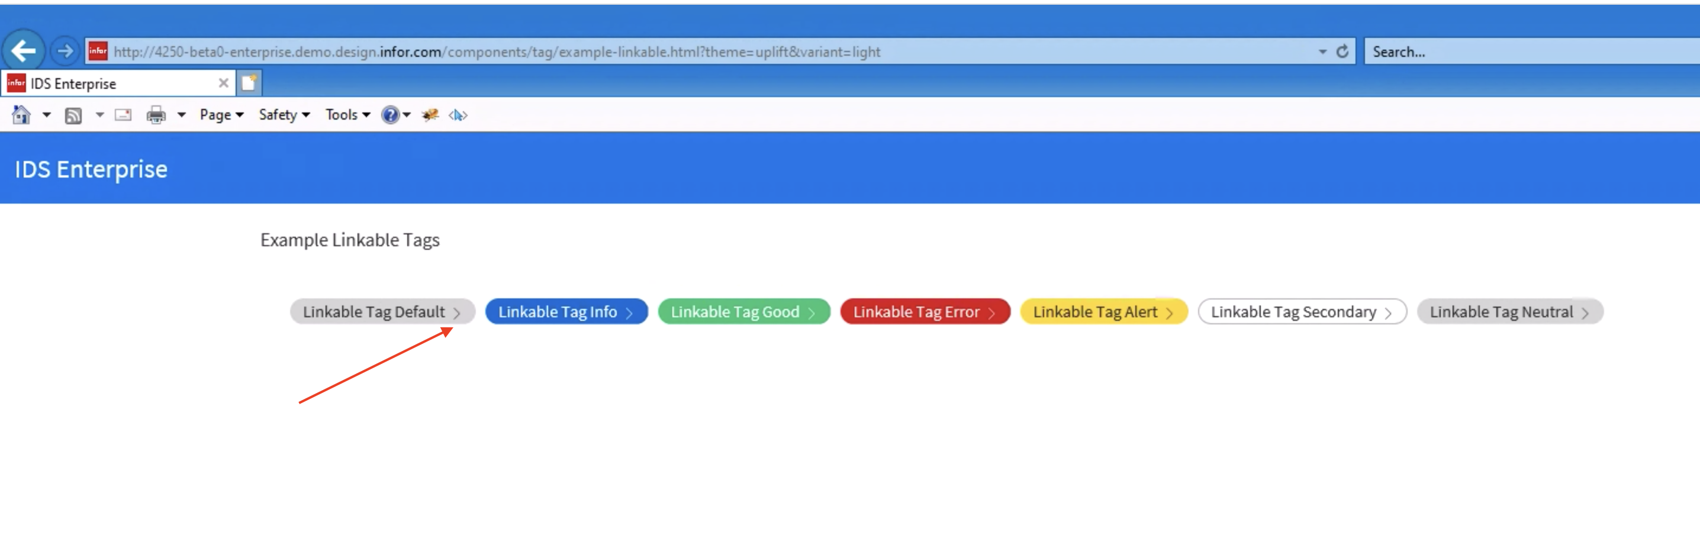Click the IDS Enterprise header title
This screenshot has width=1700, height=541.
click(91, 169)
